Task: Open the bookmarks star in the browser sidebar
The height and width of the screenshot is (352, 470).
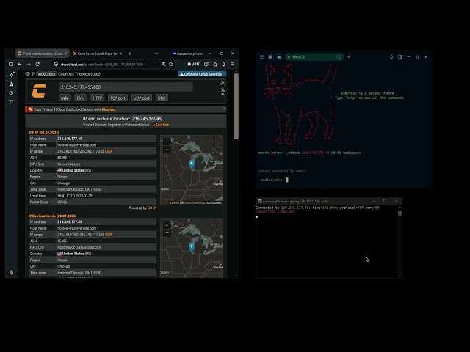Action: pos(12,102)
